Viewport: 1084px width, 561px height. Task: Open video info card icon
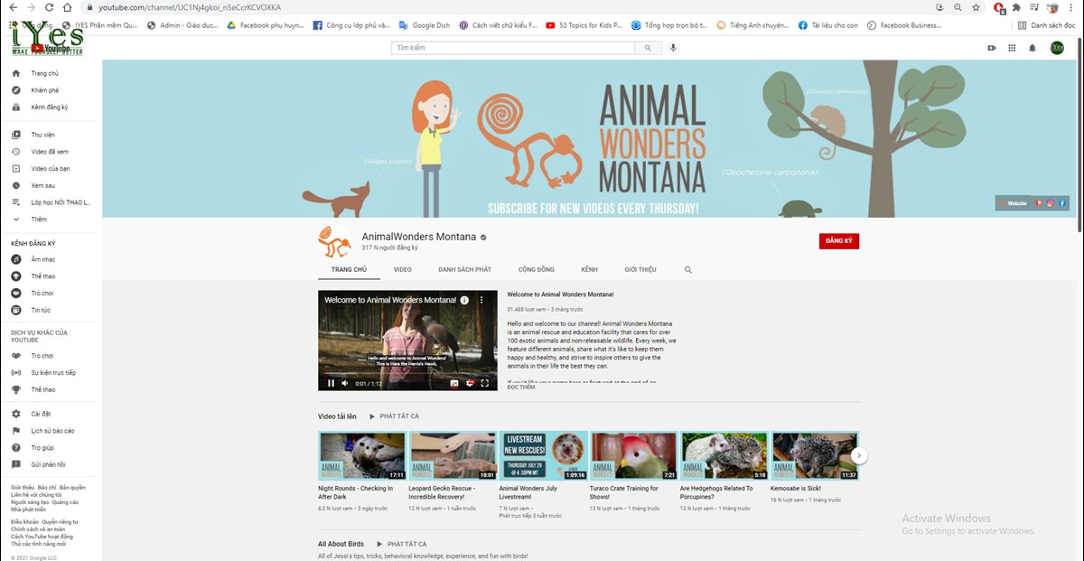[465, 300]
